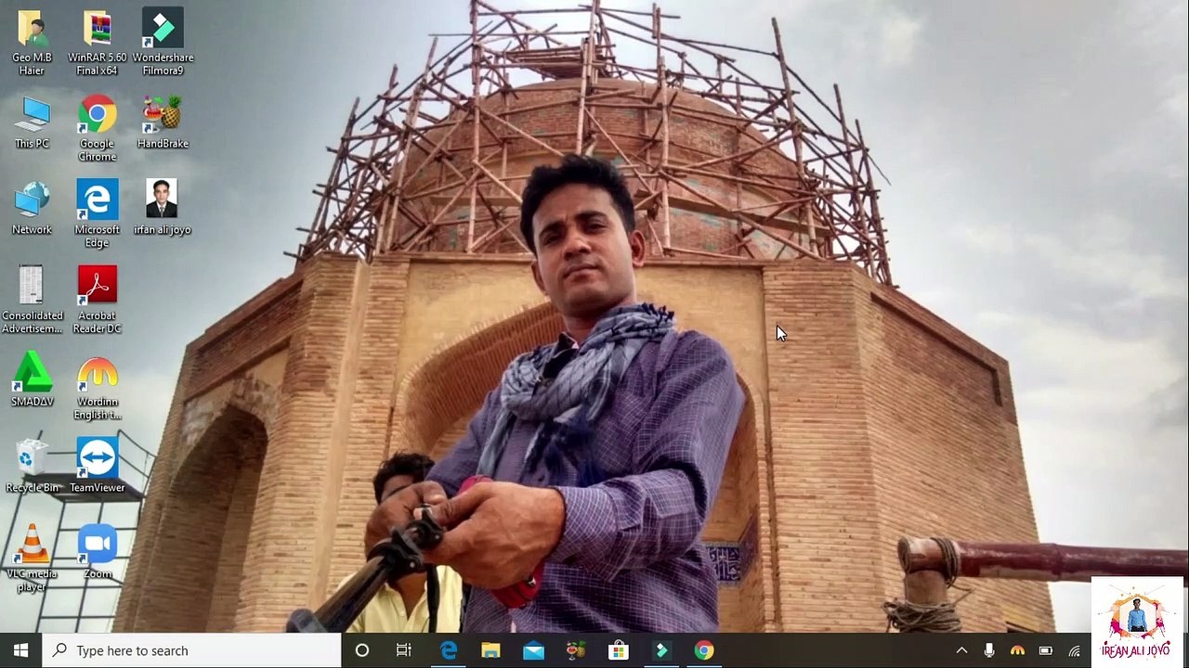Open Microsoft Store from the taskbar
Viewport: 1189px width, 668px height.
pos(619,650)
